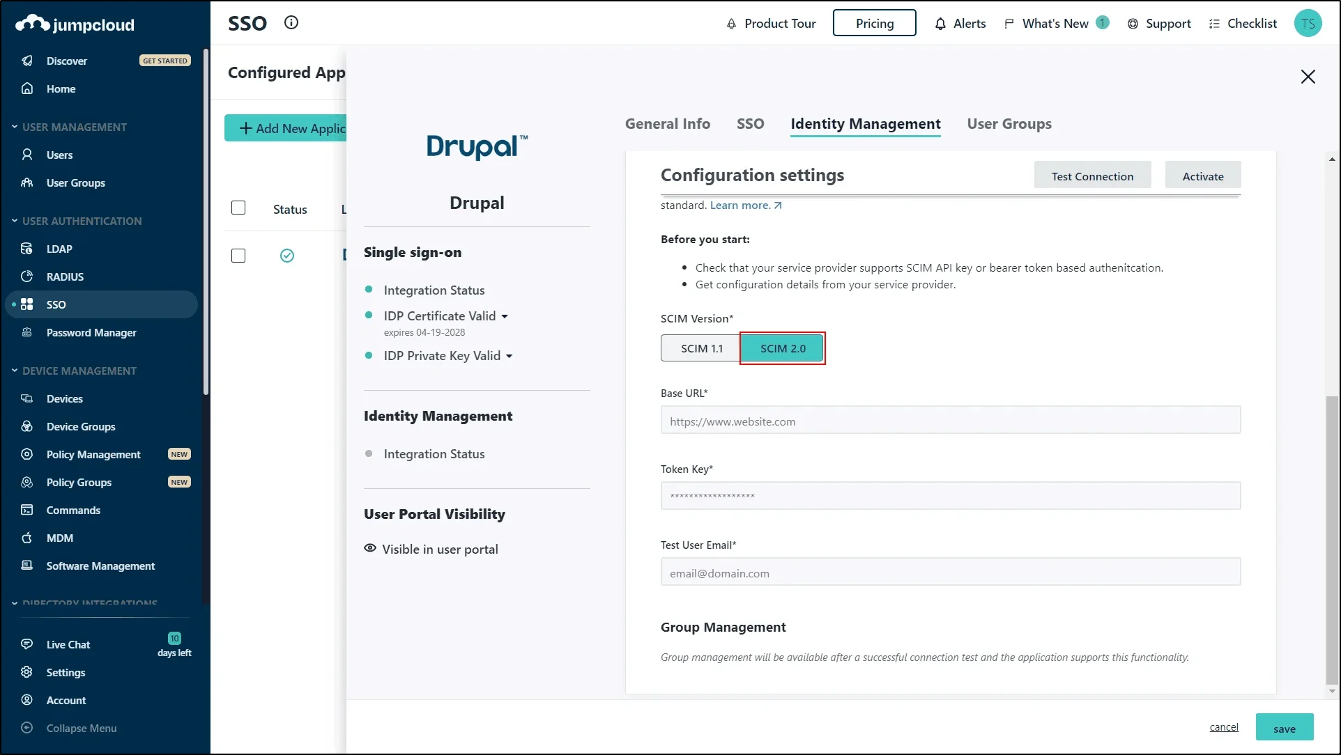
Task: Open Account via its profile icon
Action: (x=27, y=700)
